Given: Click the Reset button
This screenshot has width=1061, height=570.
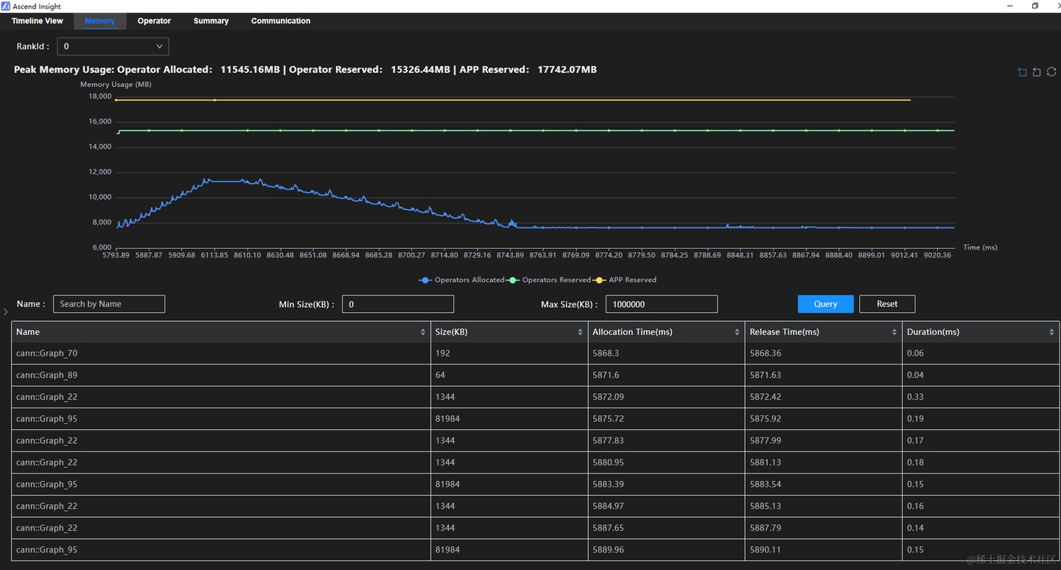Looking at the screenshot, I should 887,304.
